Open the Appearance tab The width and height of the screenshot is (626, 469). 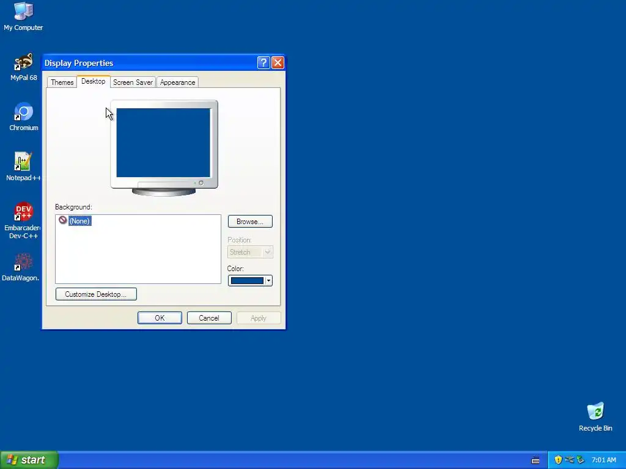[178, 82]
